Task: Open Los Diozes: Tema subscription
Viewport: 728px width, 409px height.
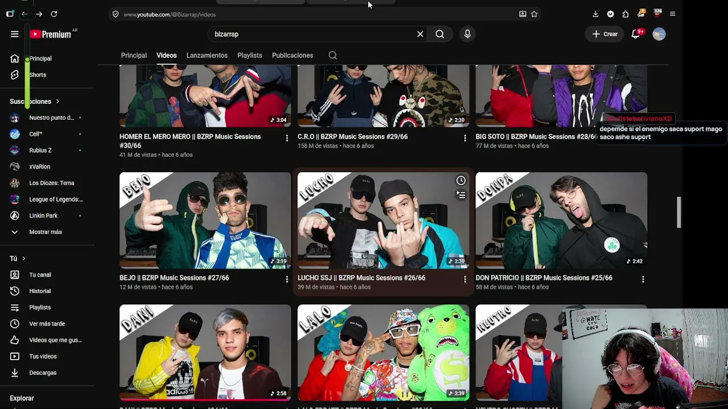Action: 47,183
